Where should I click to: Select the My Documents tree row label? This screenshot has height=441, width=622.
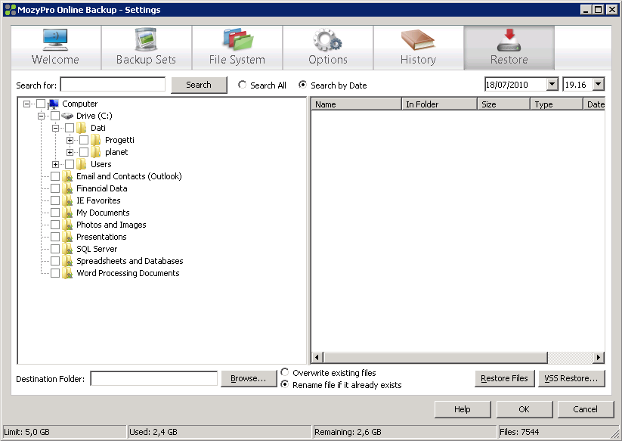[103, 213]
